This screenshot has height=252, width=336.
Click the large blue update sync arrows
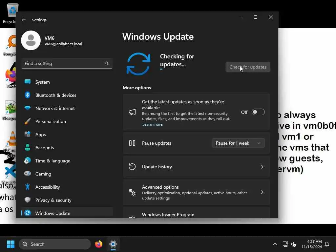point(138,64)
